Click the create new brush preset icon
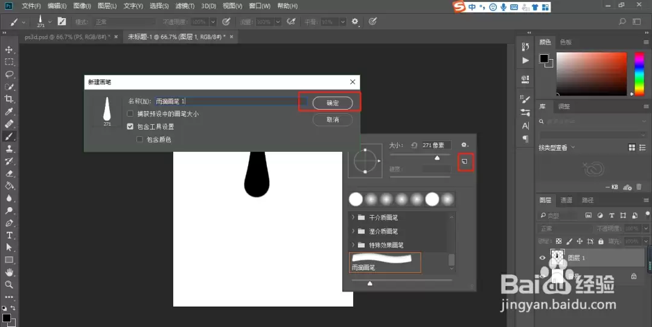Image resolution: width=652 pixels, height=327 pixels. tap(465, 161)
